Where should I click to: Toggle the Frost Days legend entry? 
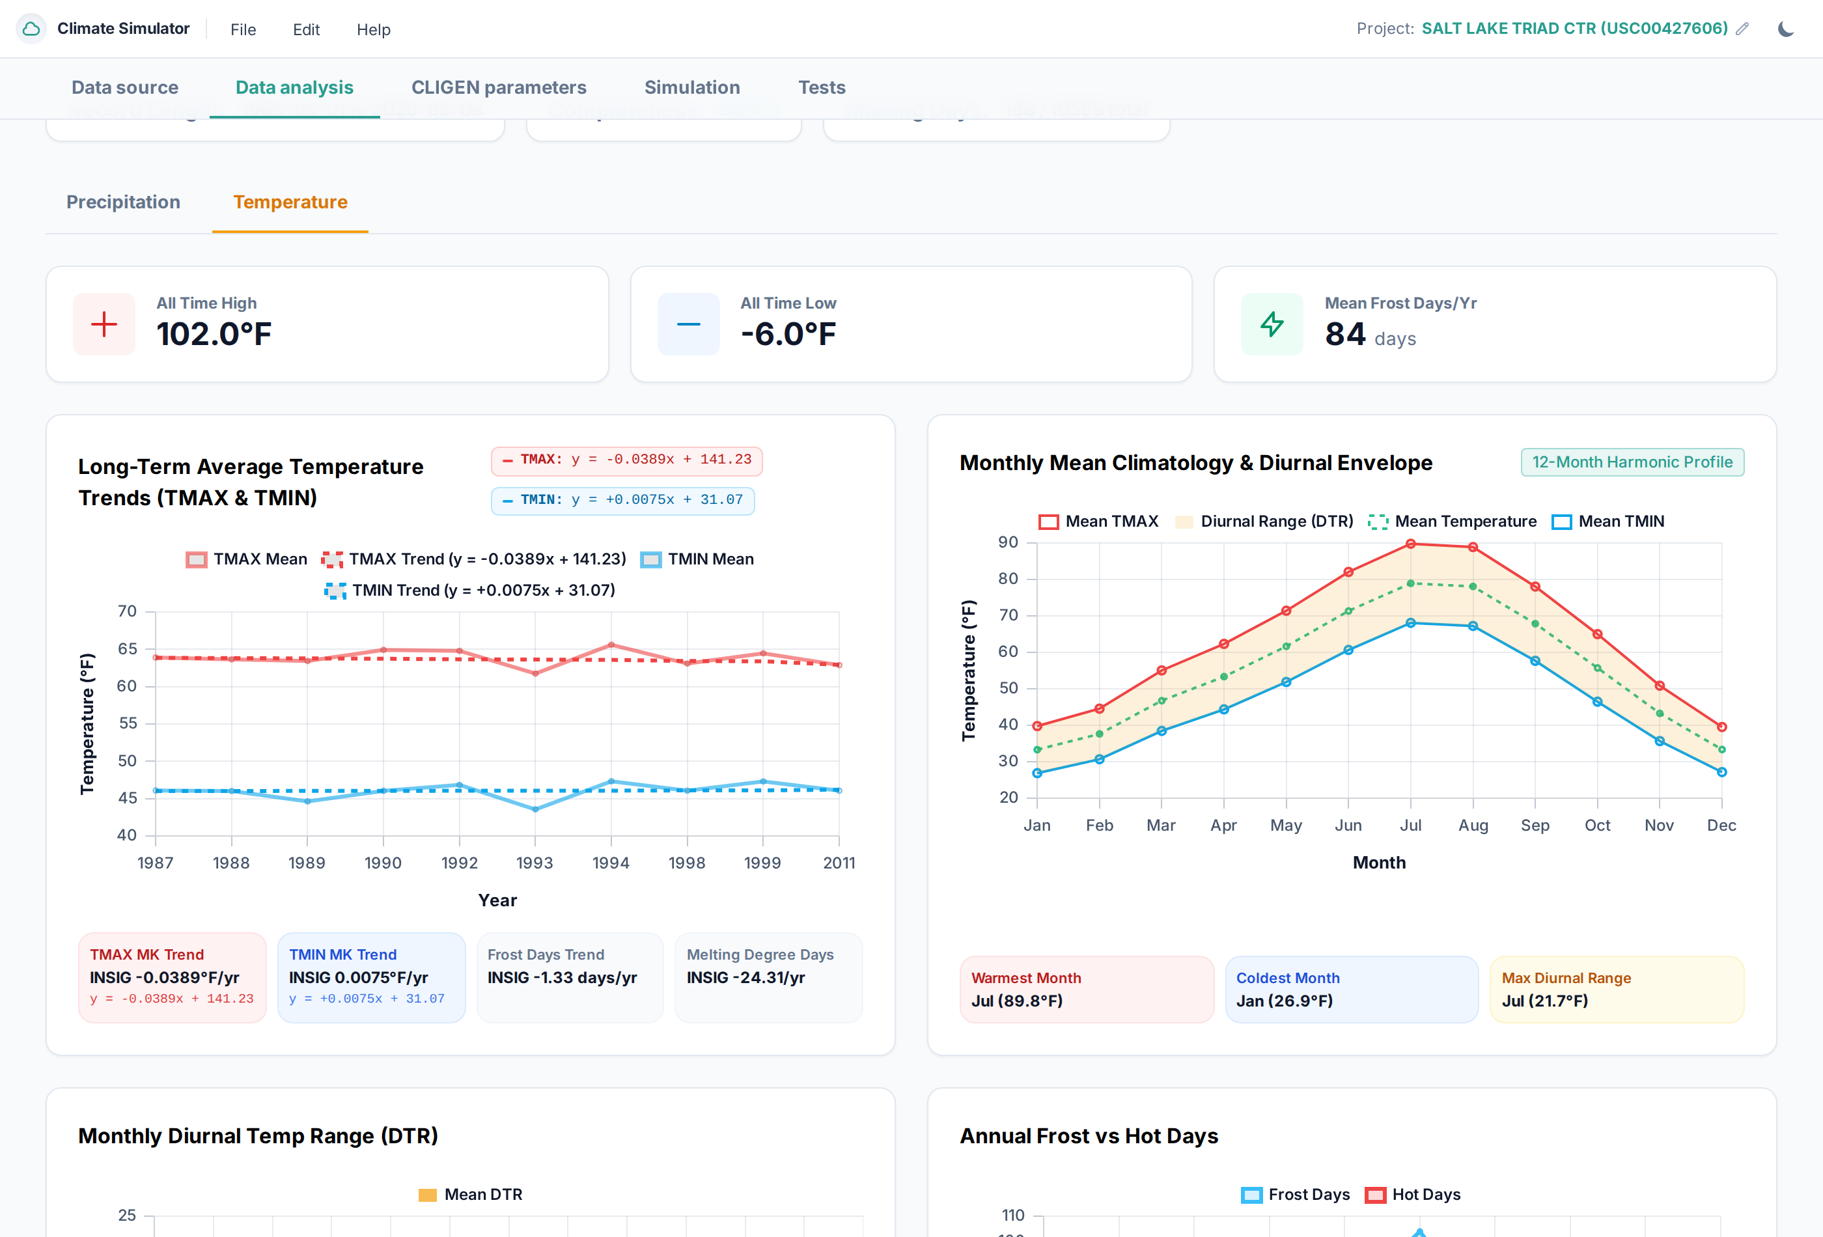(1295, 1195)
